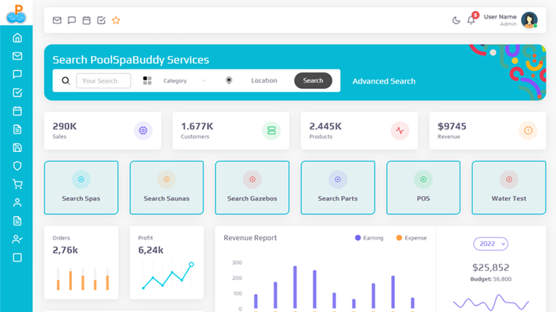Click the Products activity pulse icon

point(400,130)
